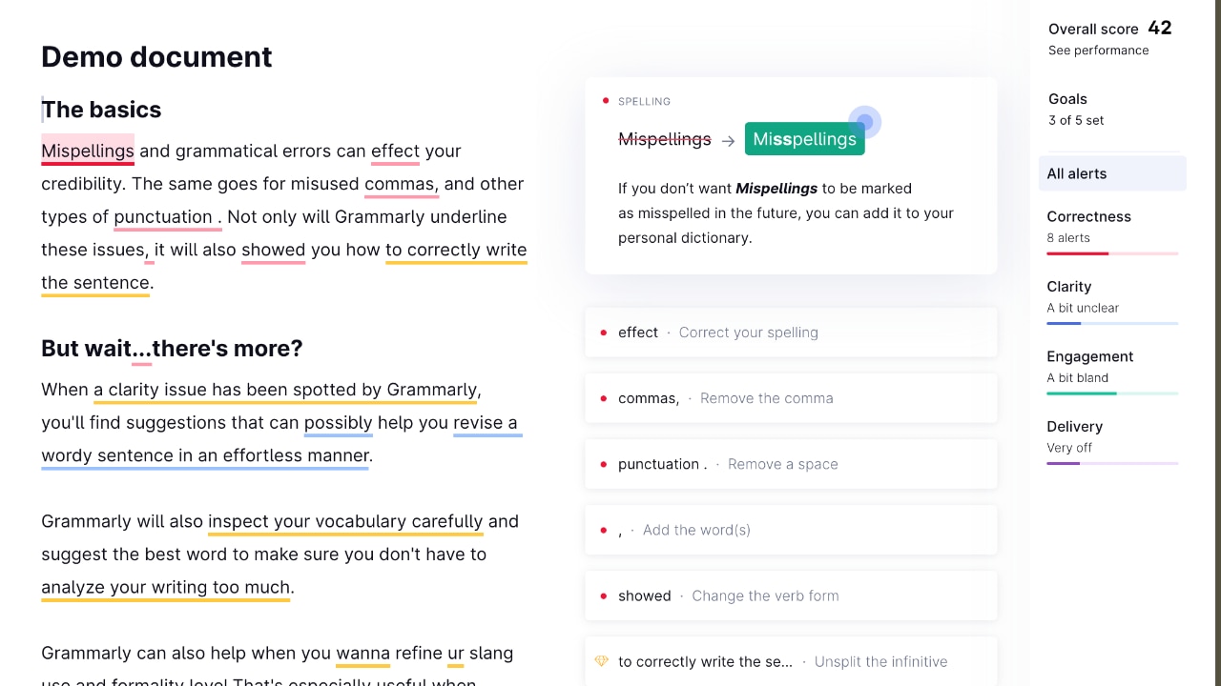
Task: Click the premium diamond icon on the unsplit infinitive alert
Action: coord(601,661)
